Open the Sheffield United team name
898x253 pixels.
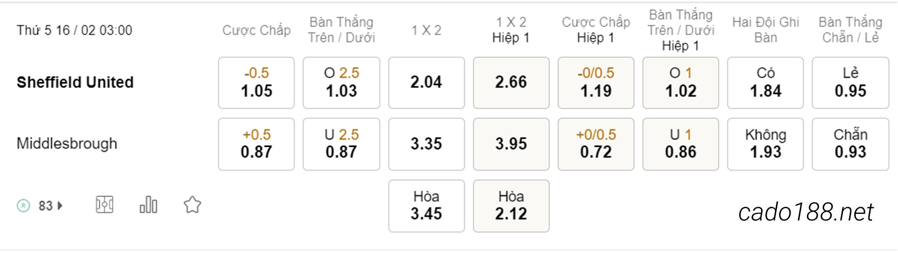tap(75, 82)
